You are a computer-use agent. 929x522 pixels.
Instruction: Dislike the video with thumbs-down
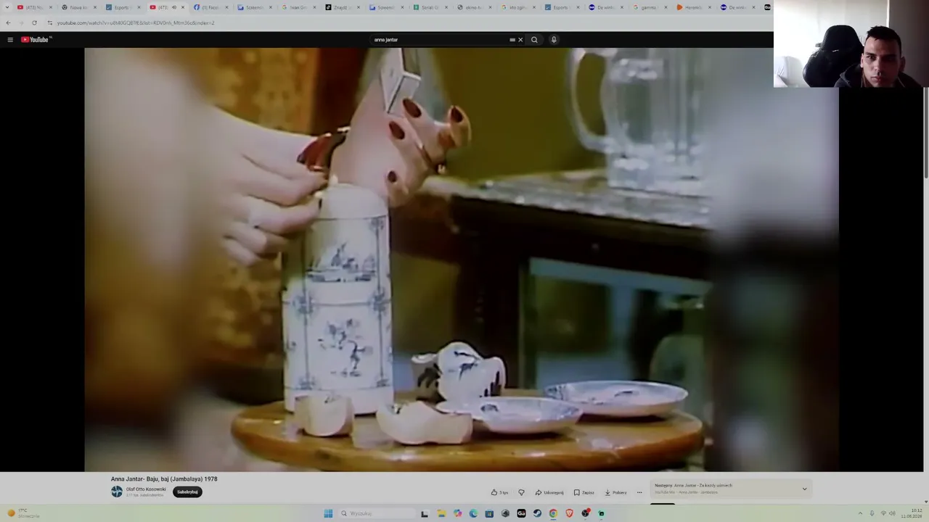tap(521, 492)
